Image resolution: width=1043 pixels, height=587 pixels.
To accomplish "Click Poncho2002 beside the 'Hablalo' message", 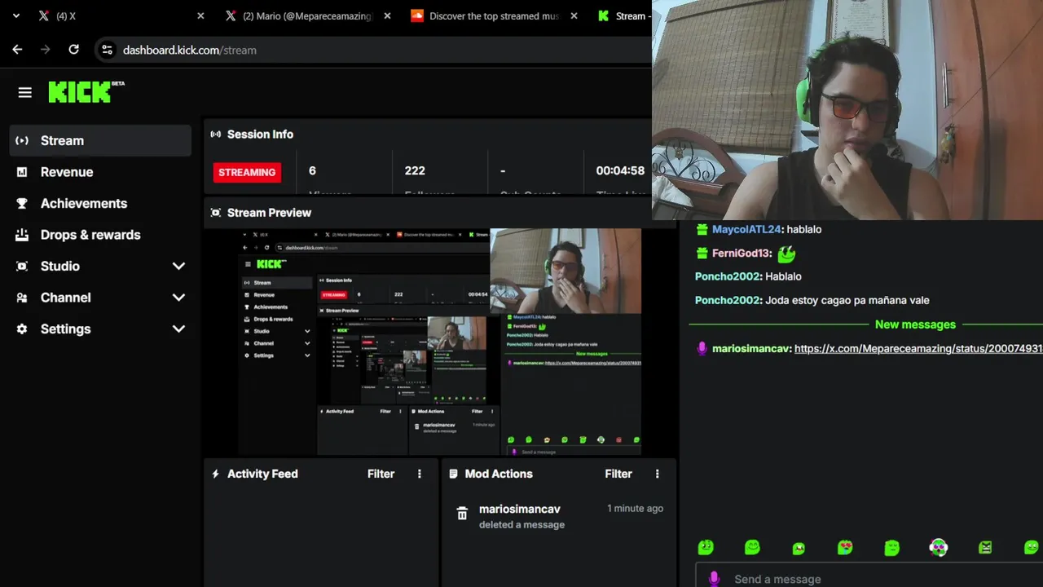I will tap(728, 276).
